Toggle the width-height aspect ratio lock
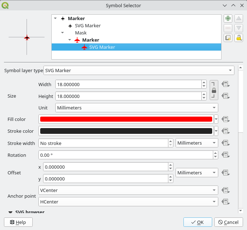Screen dimensions: 247x230 pyautogui.click(x=214, y=90)
